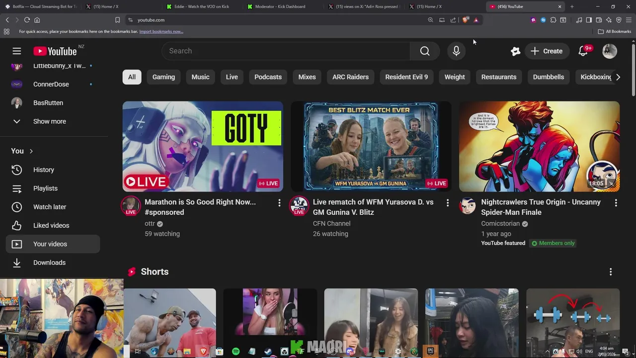Open Liked videos in the sidebar

[53, 225]
